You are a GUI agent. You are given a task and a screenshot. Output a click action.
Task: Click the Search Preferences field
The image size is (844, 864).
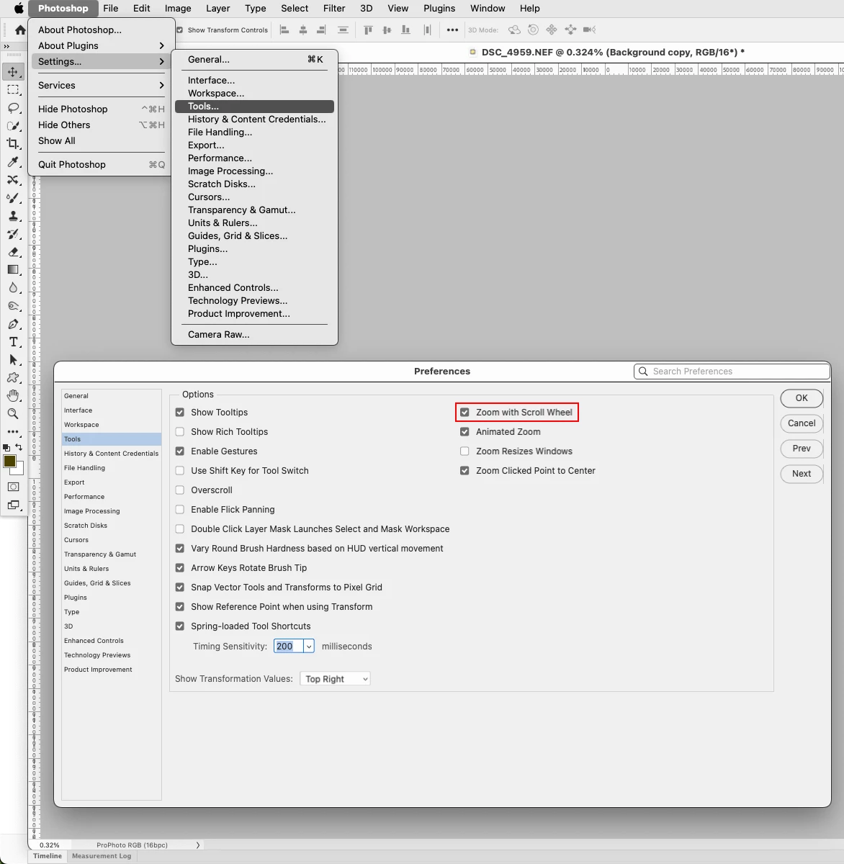(732, 372)
